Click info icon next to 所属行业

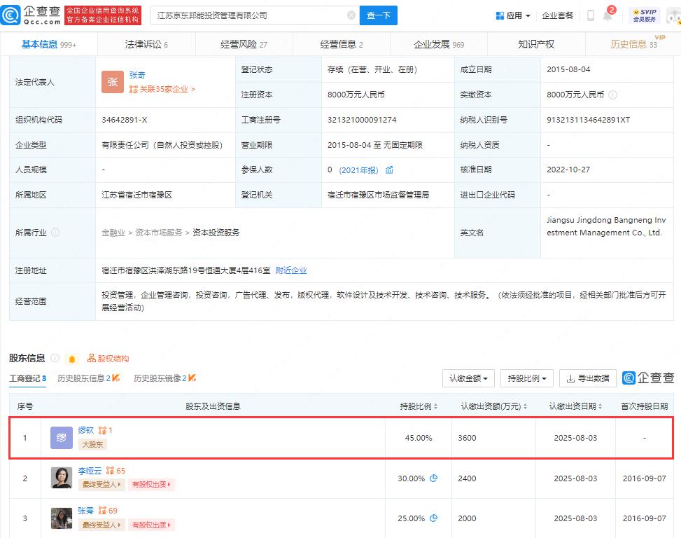(x=55, y=233)
